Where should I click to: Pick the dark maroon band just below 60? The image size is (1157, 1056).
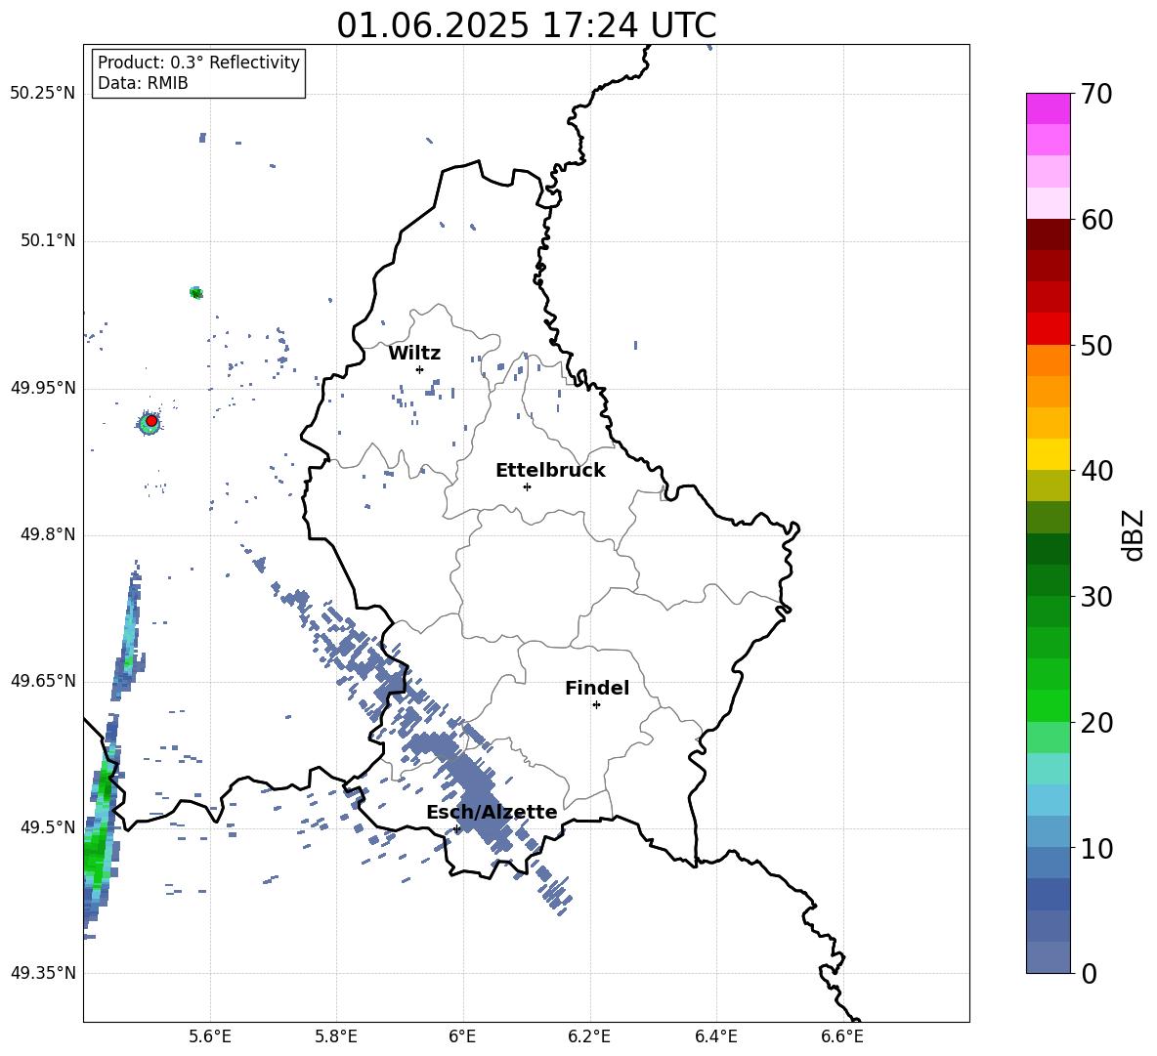[1048, 234]
